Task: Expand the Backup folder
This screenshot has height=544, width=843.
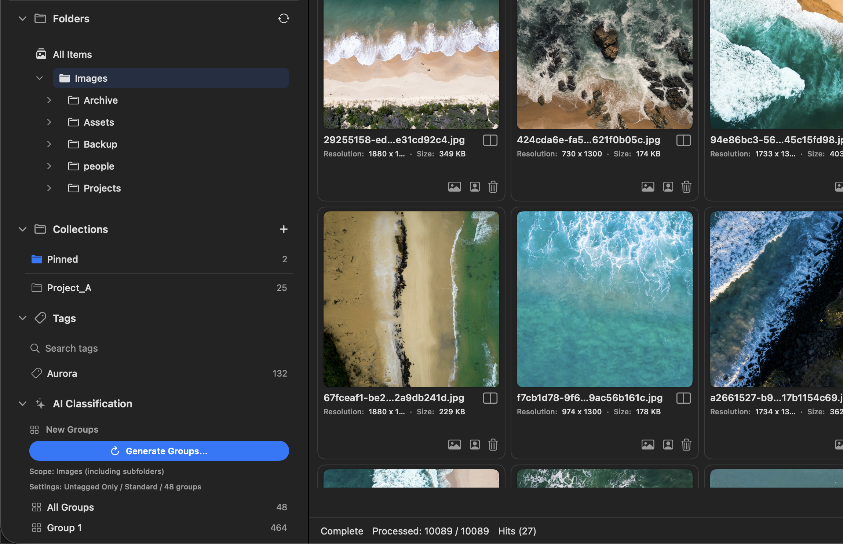Action: 49,144
